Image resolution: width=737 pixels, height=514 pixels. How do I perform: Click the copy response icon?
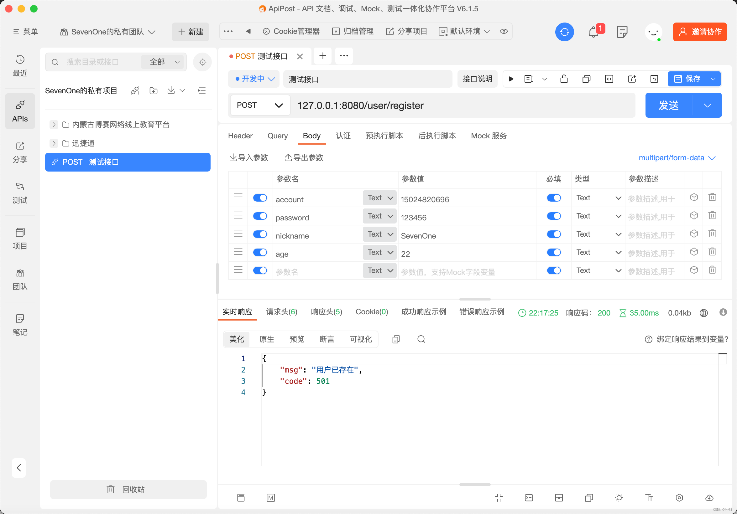pyautogui.click(x=396, y=339)
